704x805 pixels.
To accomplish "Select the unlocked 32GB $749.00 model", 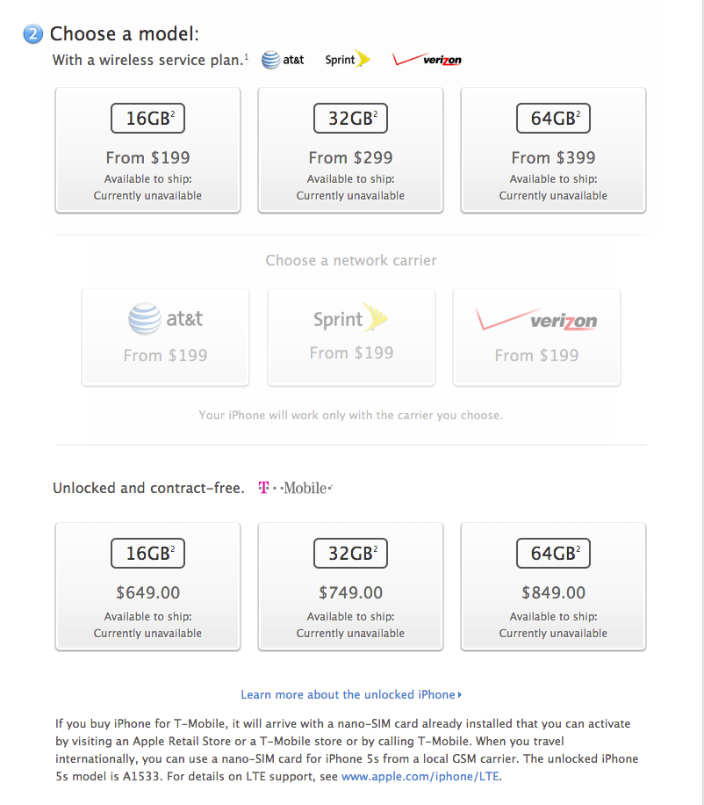I will coord(350,586).
